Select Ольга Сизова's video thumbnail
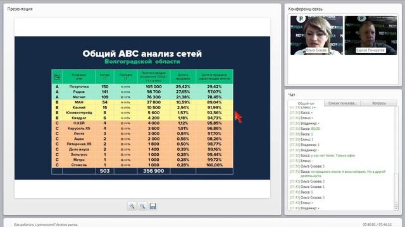 (x=316, y=35)
